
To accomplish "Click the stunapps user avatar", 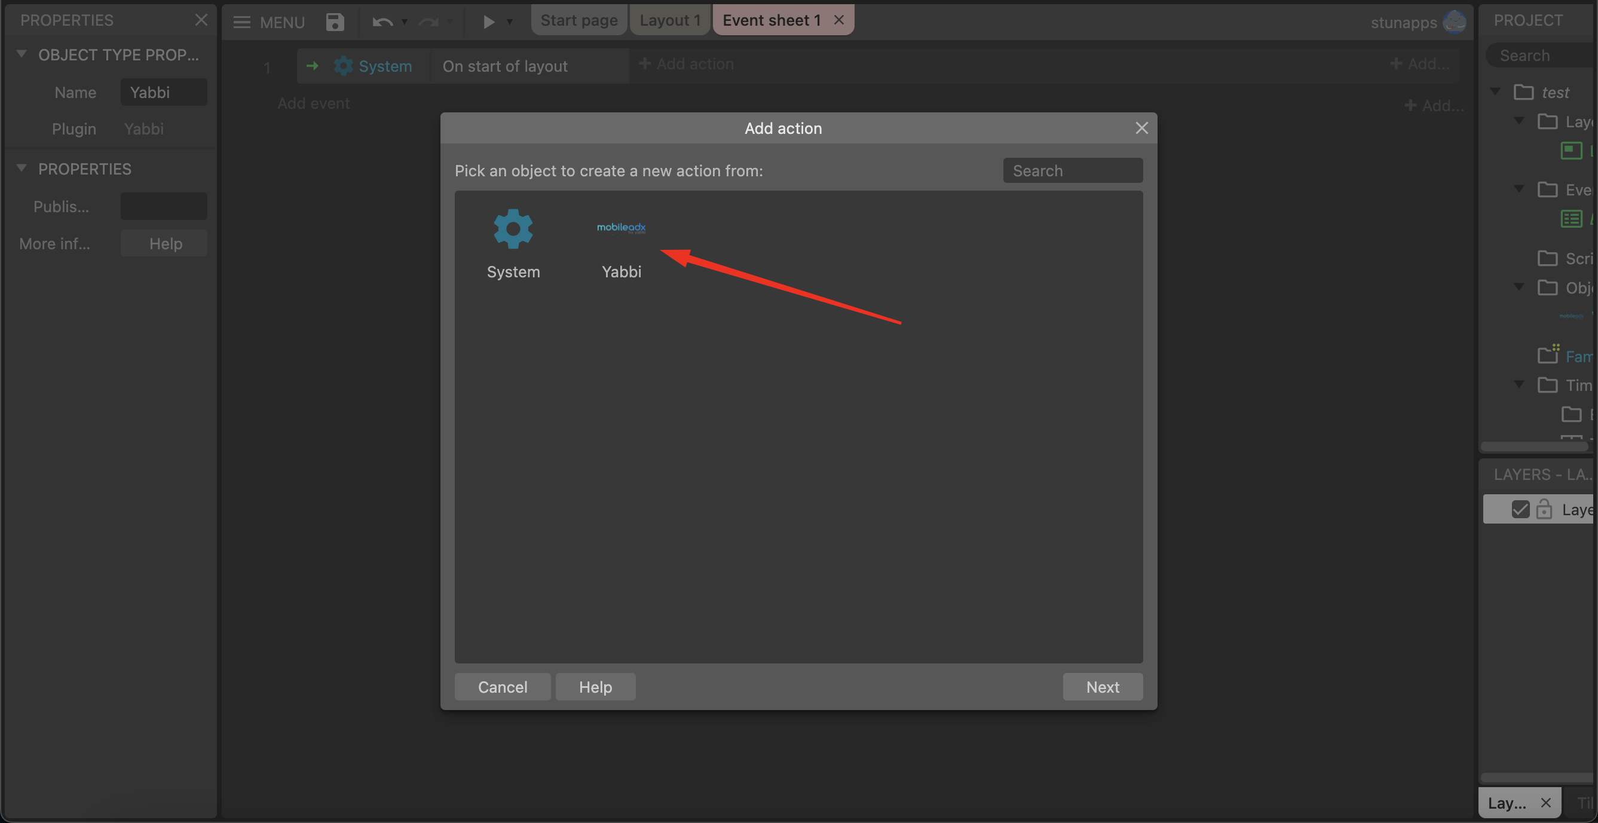I will (x=1454, y=22).
